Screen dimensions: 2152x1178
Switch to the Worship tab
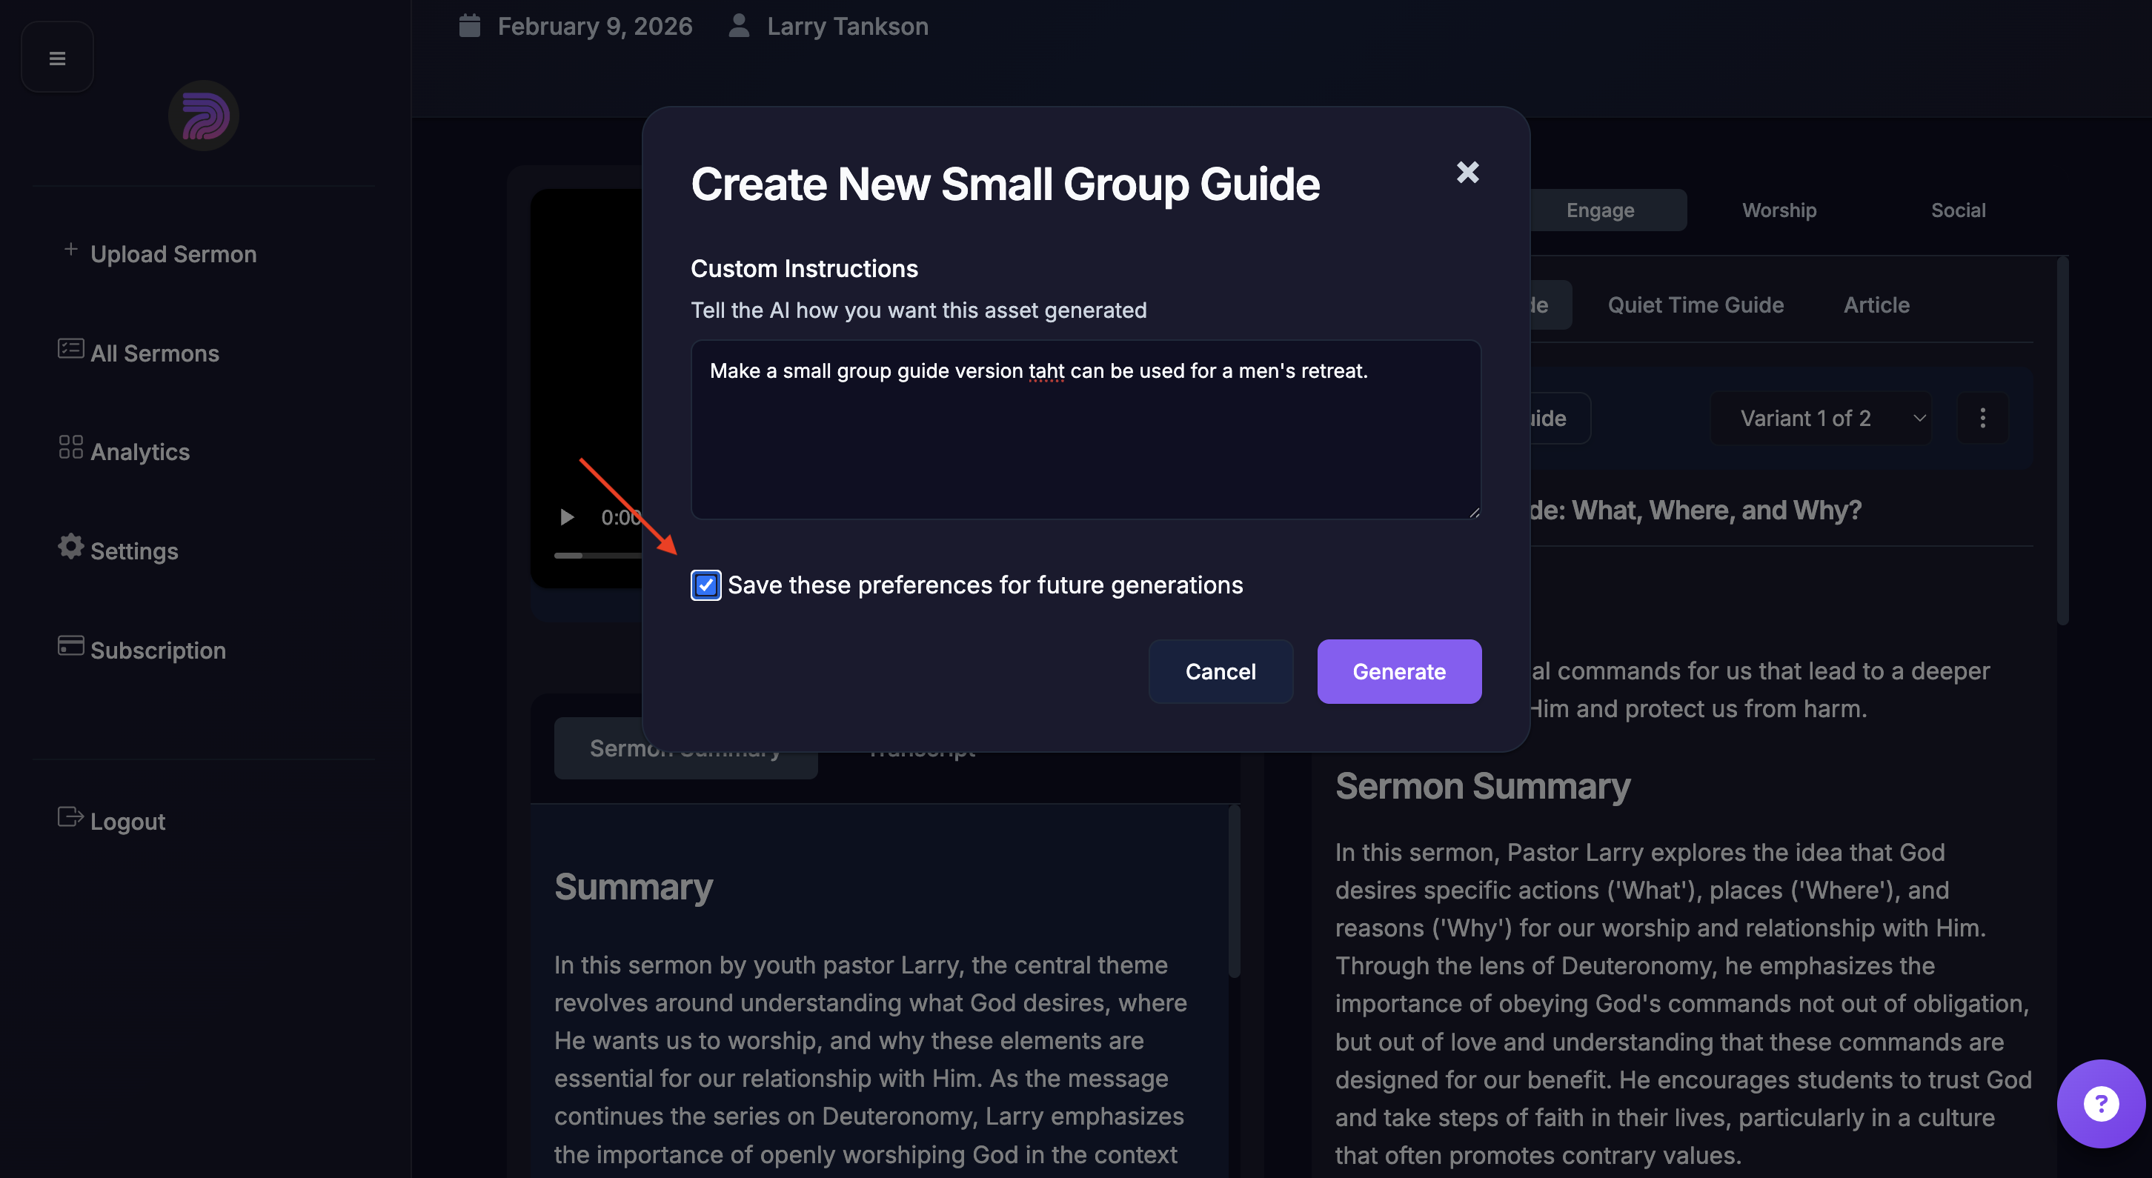click(1779, 210)
